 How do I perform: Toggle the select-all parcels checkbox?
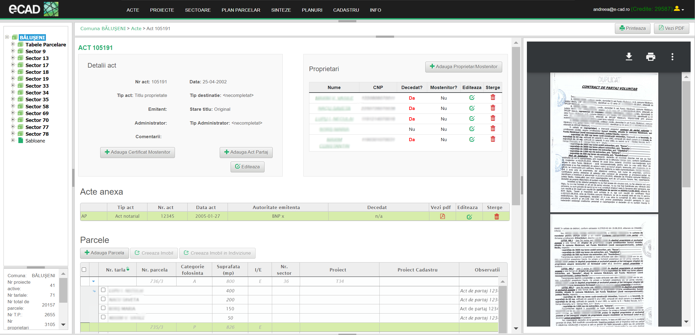click(84, 270)
